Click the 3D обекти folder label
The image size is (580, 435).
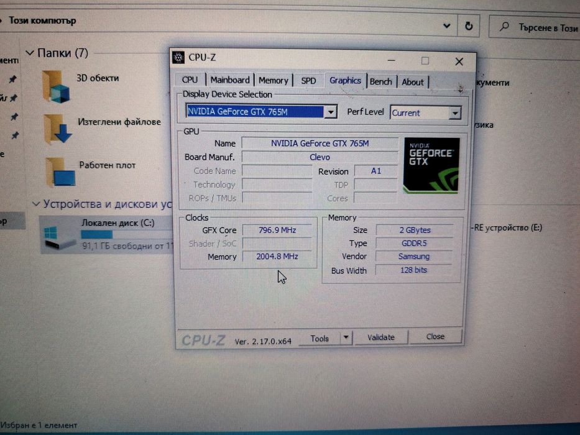[98, 78]
